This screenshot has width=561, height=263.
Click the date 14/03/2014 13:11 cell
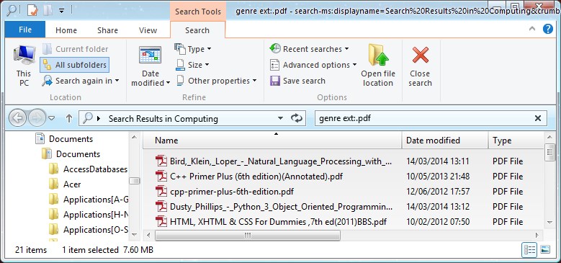(x=438, y=161)
